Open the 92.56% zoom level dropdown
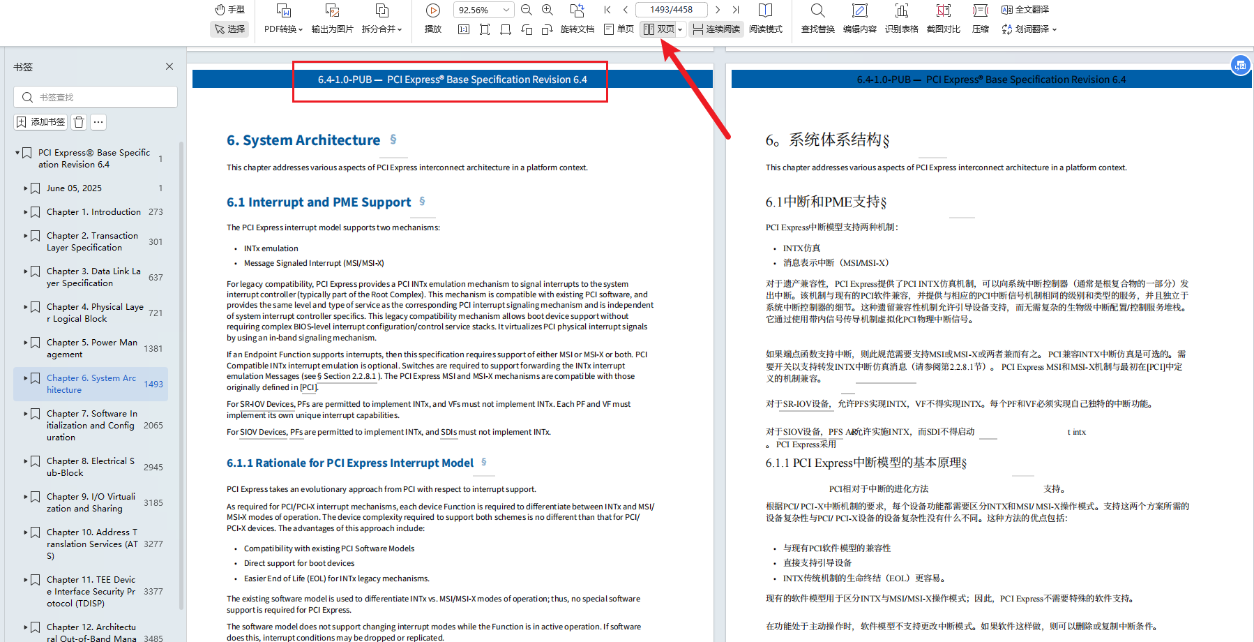The width and height of the screenshot is (1254, 642). point(483,10)
